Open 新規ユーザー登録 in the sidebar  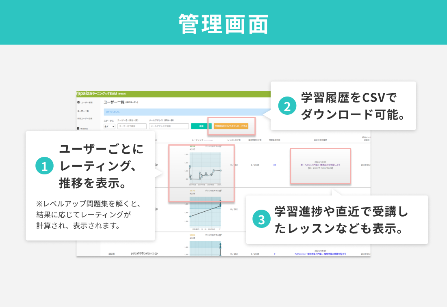point(85,119)
